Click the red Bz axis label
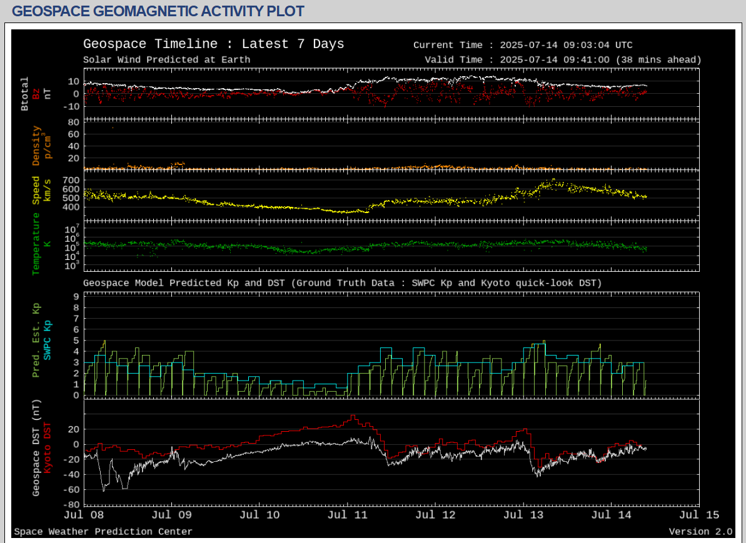 click(x=36, y=94)
